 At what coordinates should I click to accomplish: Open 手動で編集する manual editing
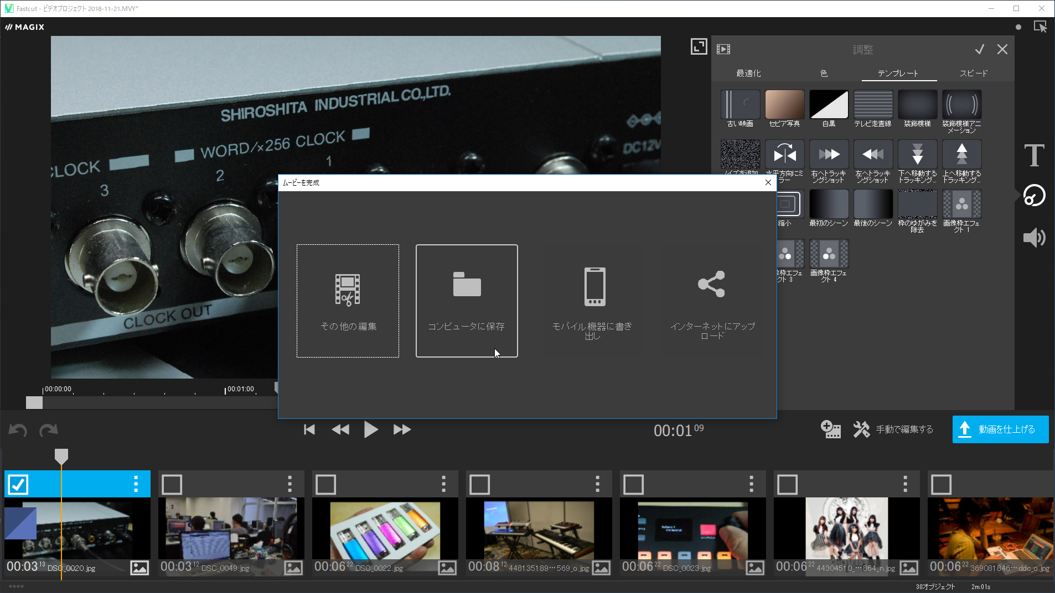pyautogui.click(x=893, y=429)
